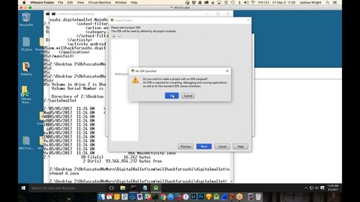Open Time Machine menu bar icon
360x202 pixels.
click(233, 2)
